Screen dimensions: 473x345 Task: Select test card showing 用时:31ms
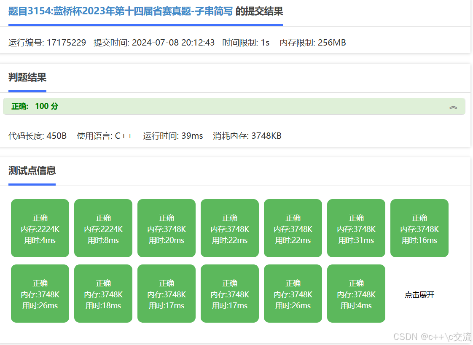point(356,228)
